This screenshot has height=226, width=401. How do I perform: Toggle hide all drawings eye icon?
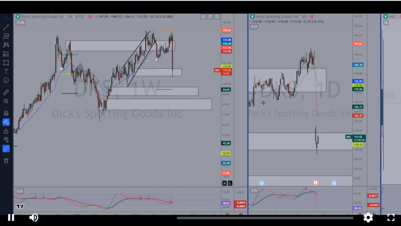click(x=6, y=139)
